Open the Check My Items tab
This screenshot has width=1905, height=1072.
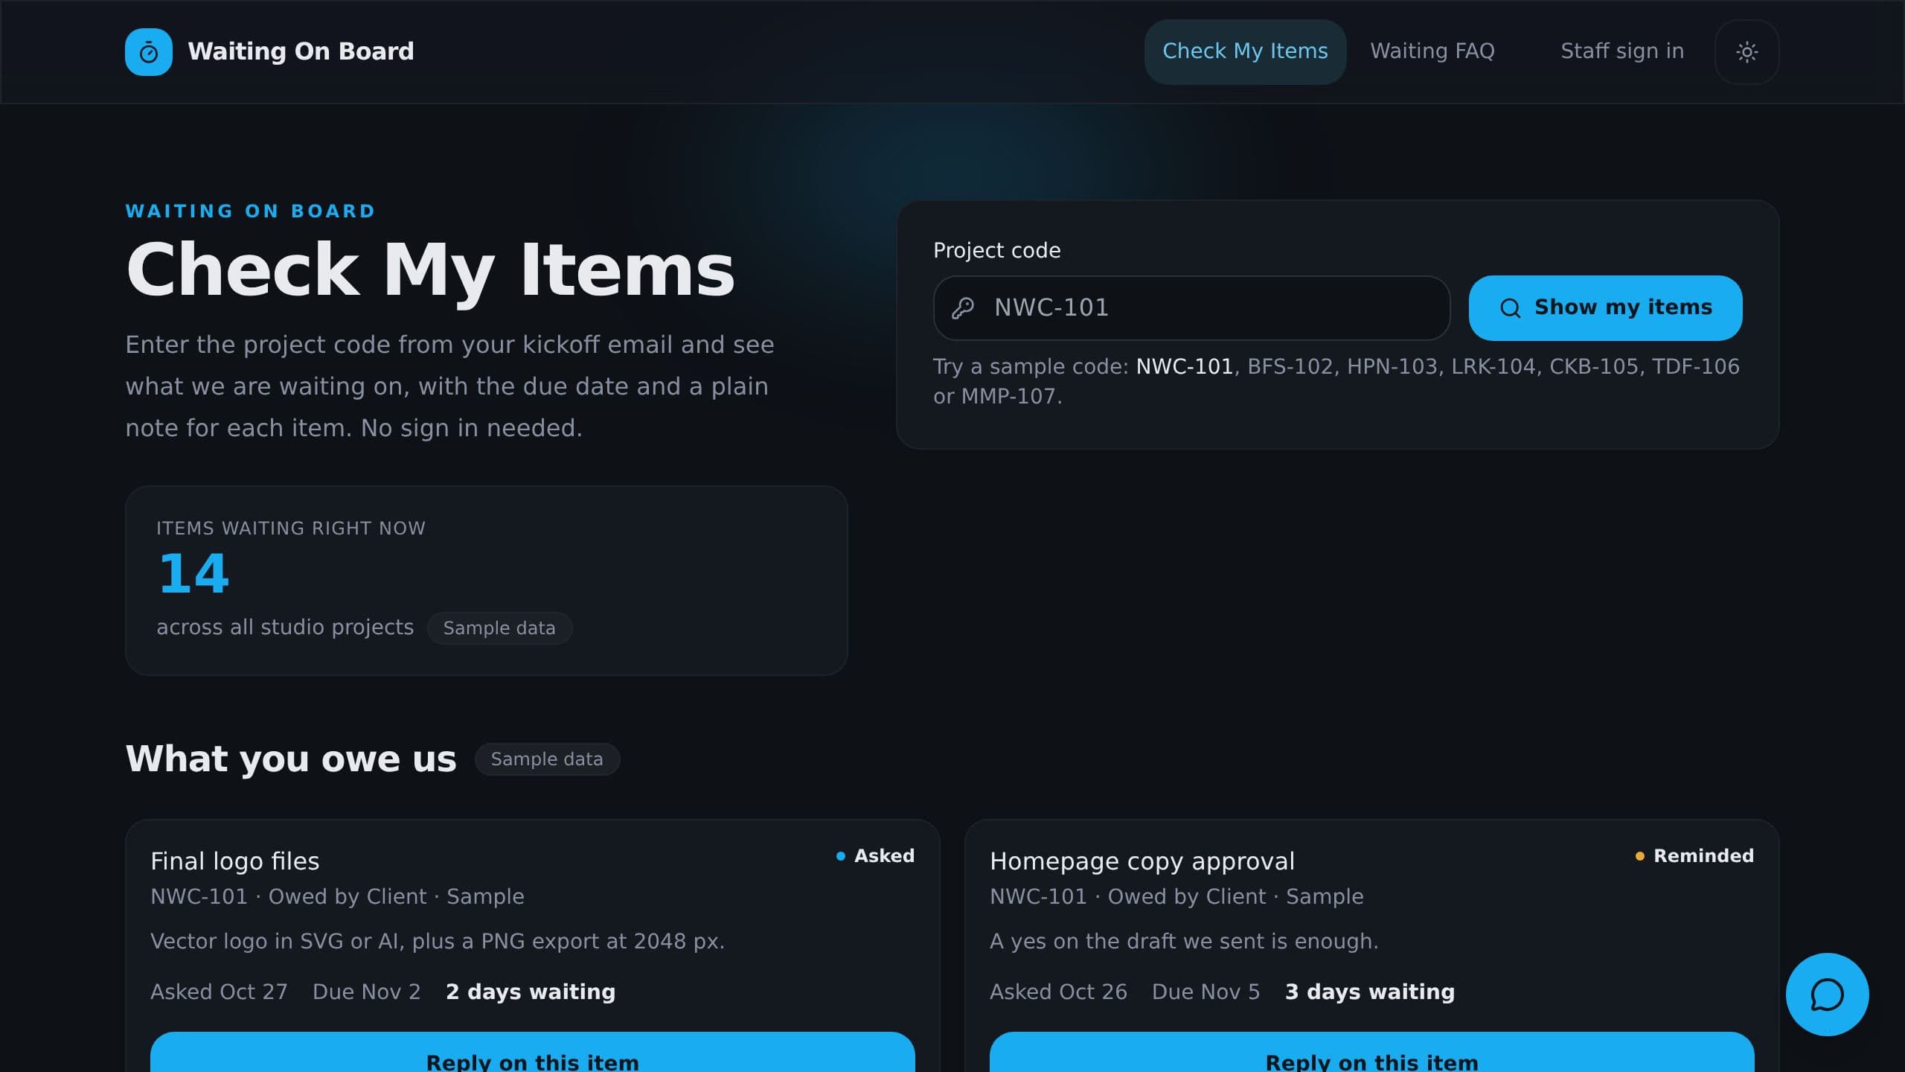[x=1245, y=51]
